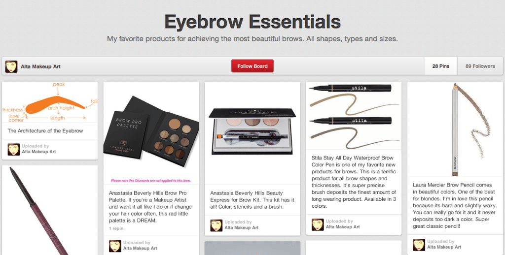The height and width of the screenshot is (255, 505).
Task: Open the purple eyeliner pencil pin
Action: (50, 210)
